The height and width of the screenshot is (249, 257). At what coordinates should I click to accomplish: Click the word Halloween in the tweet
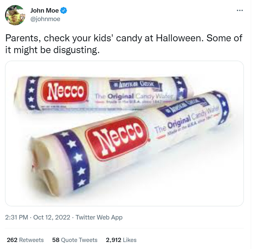point(179,38)
